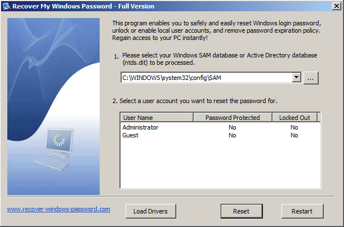This screenshot has height=227, width=344.
Task: Click the Locked Out column header
Action: pos(294,118)
